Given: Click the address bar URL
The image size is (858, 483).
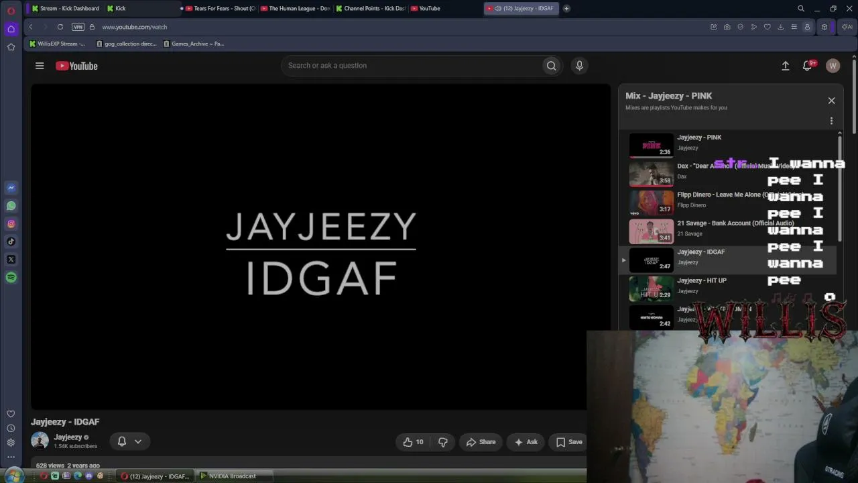Looking at the screenshot, I should [135, 27].
